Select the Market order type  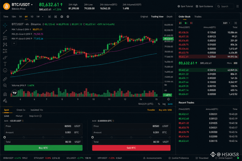click(x=19, y=116)
